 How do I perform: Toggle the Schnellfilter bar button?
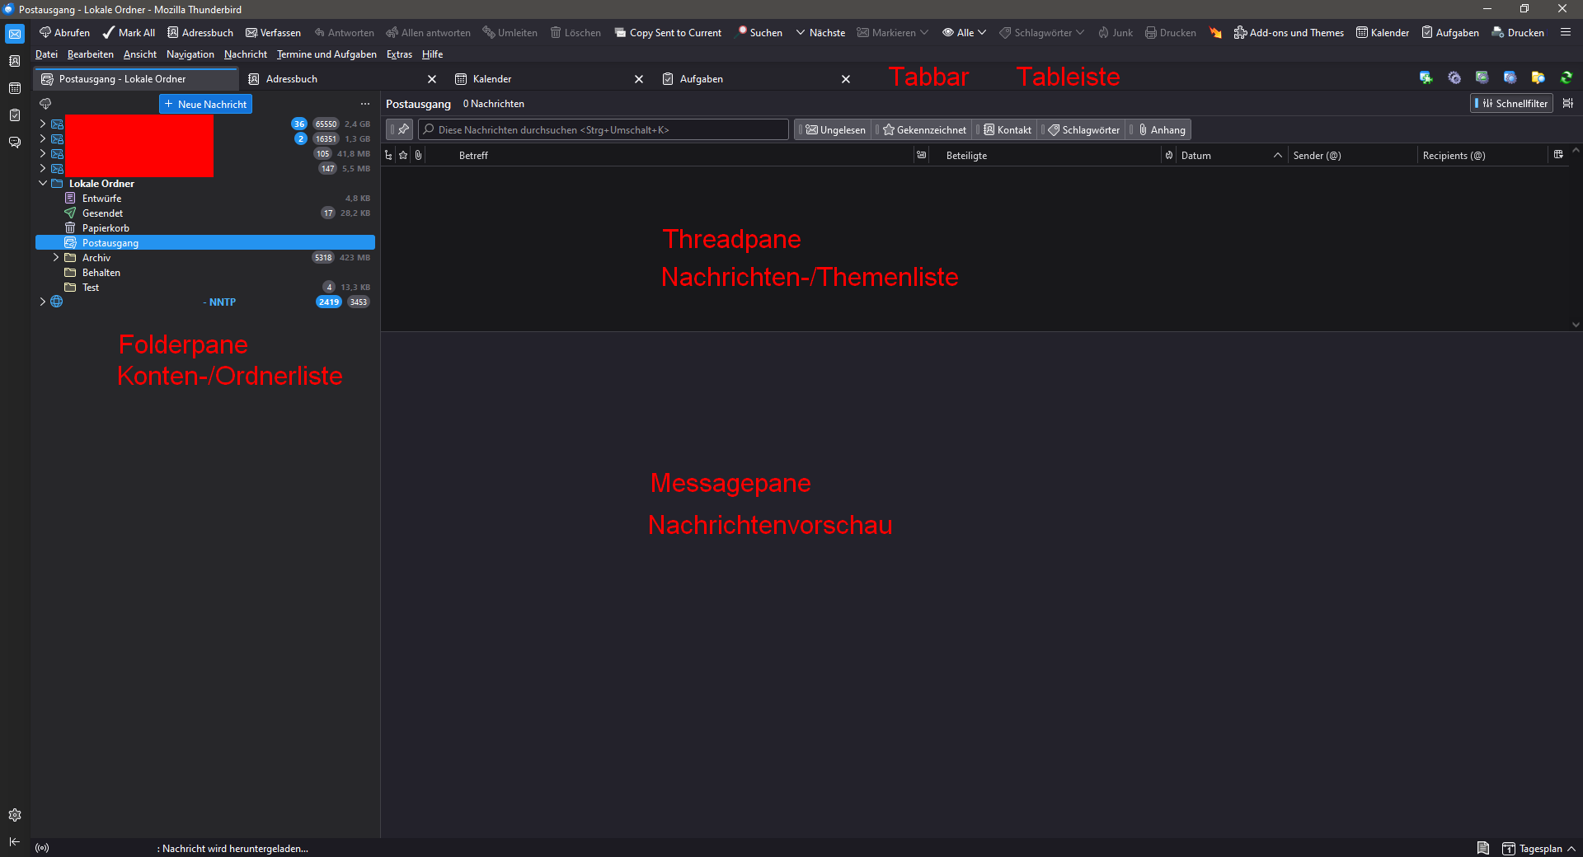coord(1511,104)
